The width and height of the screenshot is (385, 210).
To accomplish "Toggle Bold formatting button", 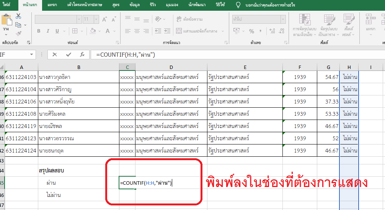I will 39,31.
